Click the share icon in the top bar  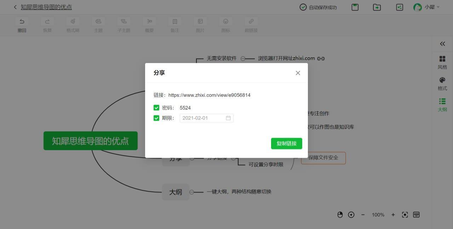tap(400, 7)
